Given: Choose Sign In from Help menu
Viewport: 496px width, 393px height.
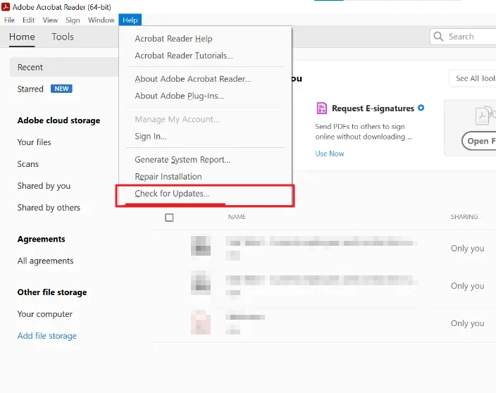Looking at the screenshot, I should click(x=151, y=136).
